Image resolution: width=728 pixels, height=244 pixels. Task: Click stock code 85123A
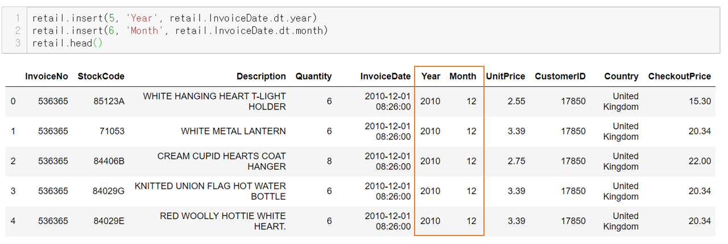tap(109, 102)
